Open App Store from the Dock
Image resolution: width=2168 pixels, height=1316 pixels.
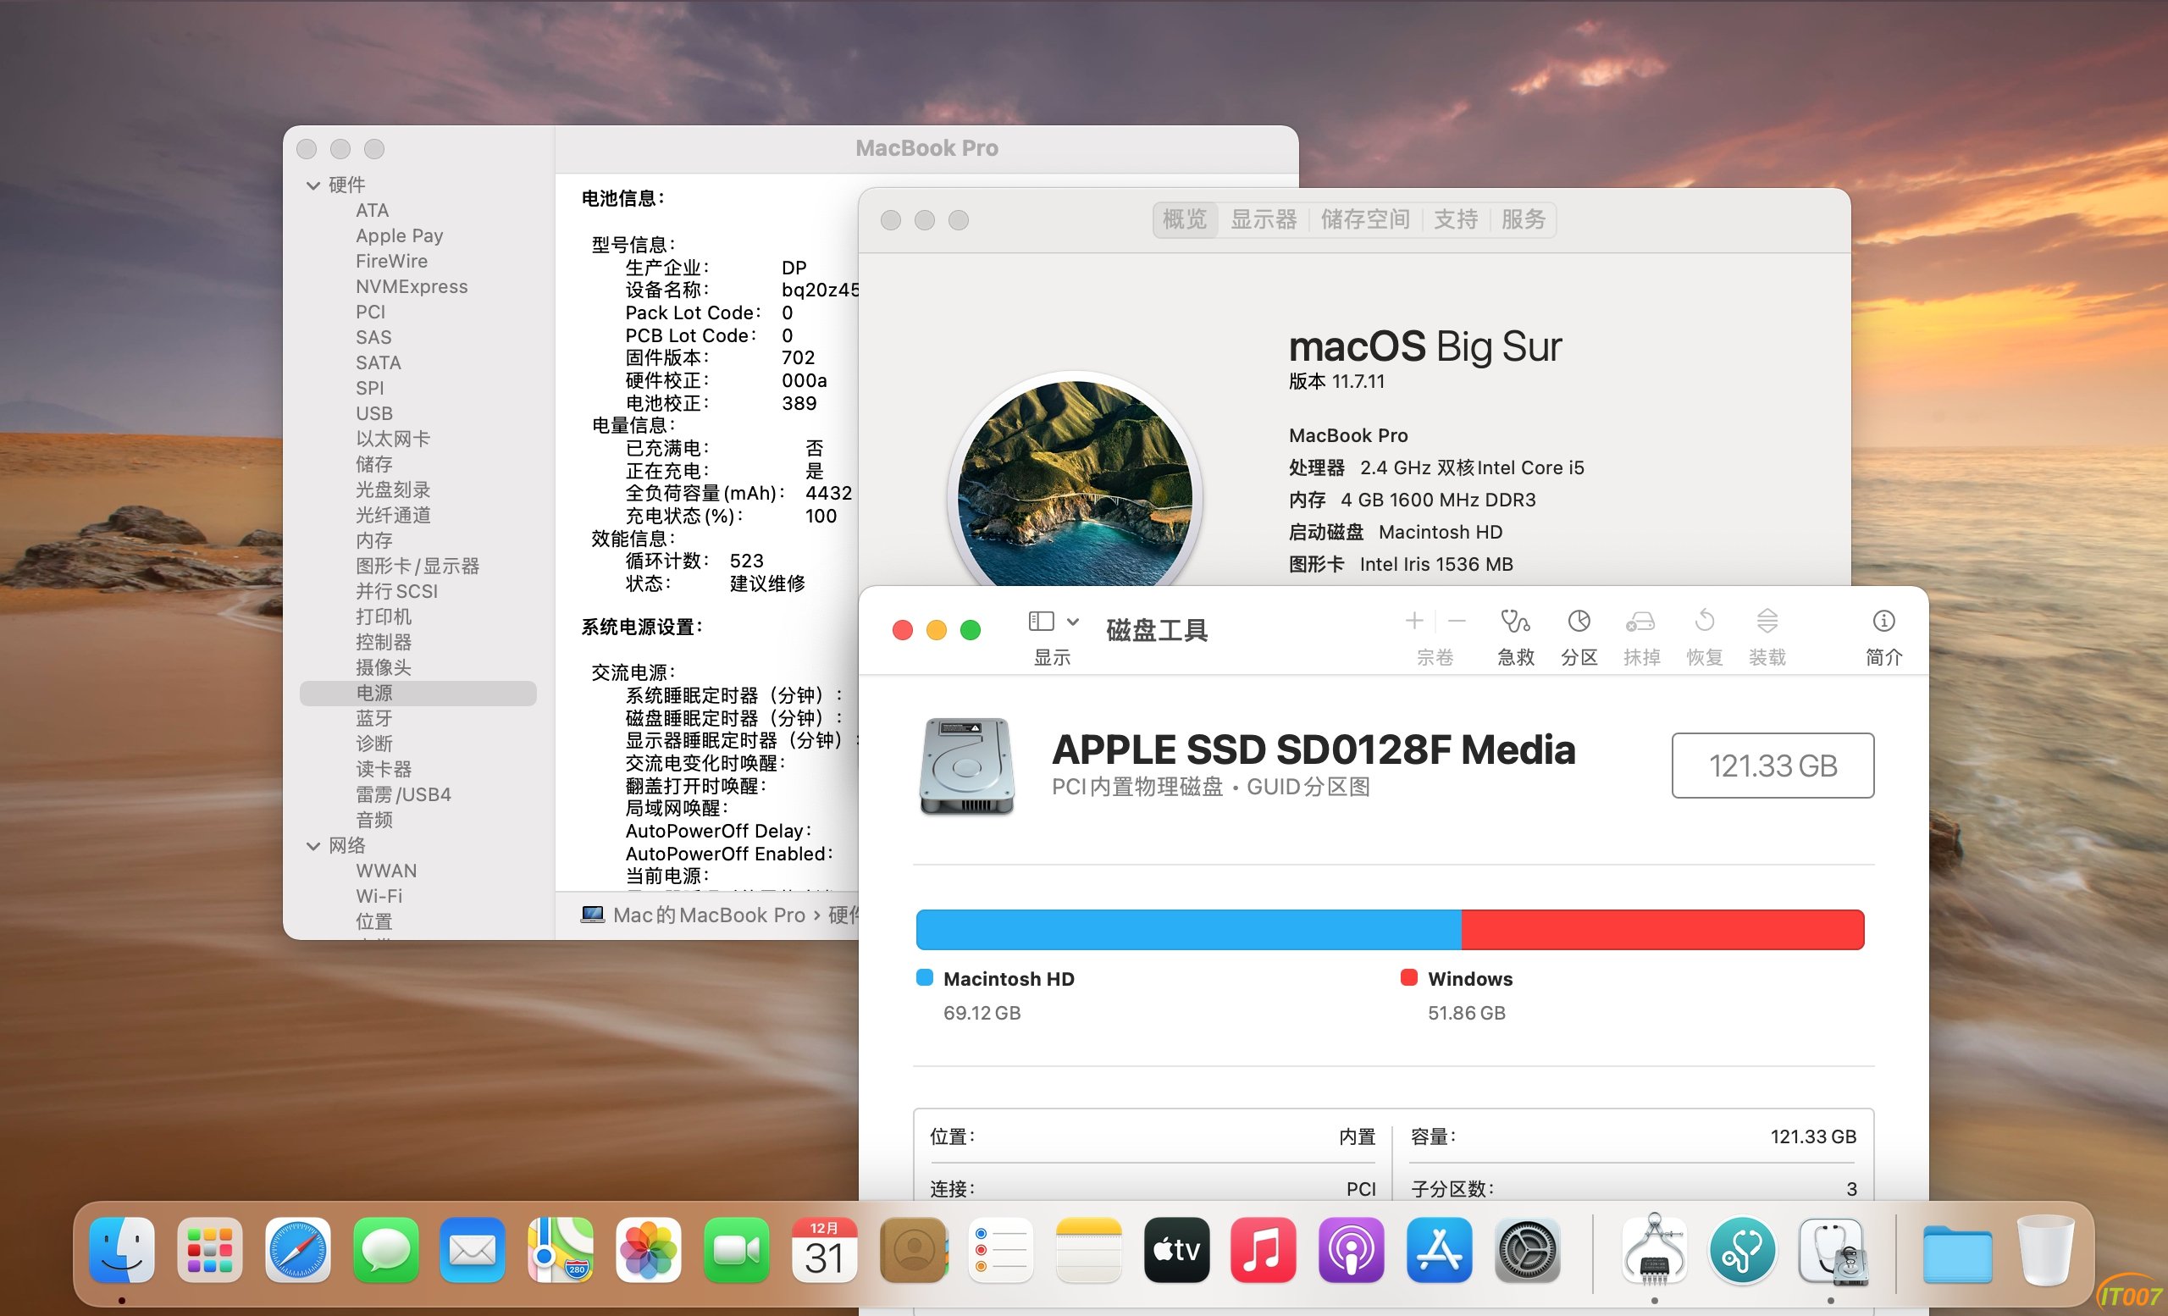click(1440, 1250)
